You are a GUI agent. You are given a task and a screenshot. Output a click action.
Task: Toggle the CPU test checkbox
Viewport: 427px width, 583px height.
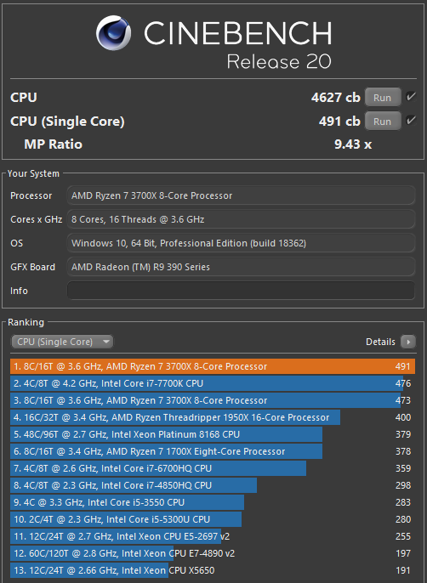[x=411, y=97]
